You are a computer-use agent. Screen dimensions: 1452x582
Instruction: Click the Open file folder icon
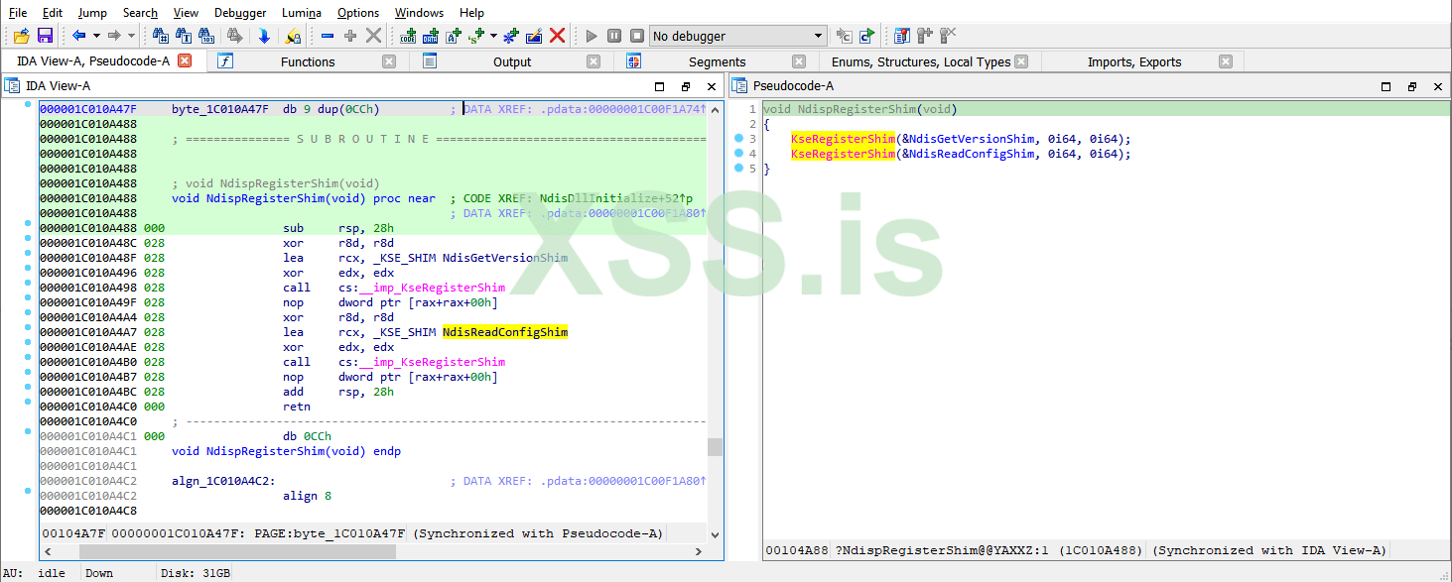pos(21,36)
